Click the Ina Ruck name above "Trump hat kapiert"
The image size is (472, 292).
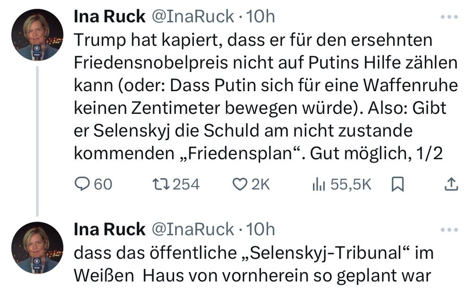pos(110,17)
